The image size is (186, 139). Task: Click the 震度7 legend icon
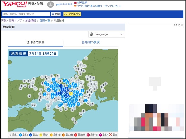[x=100, y=135]
